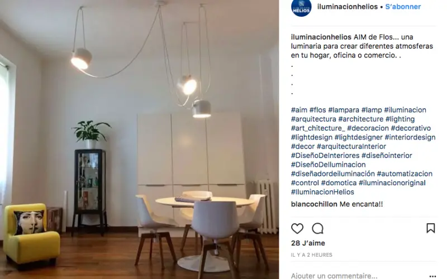Screen dimensions: 447x279
Task: Save the post with the bookmark icon
Action: (430, 228)
